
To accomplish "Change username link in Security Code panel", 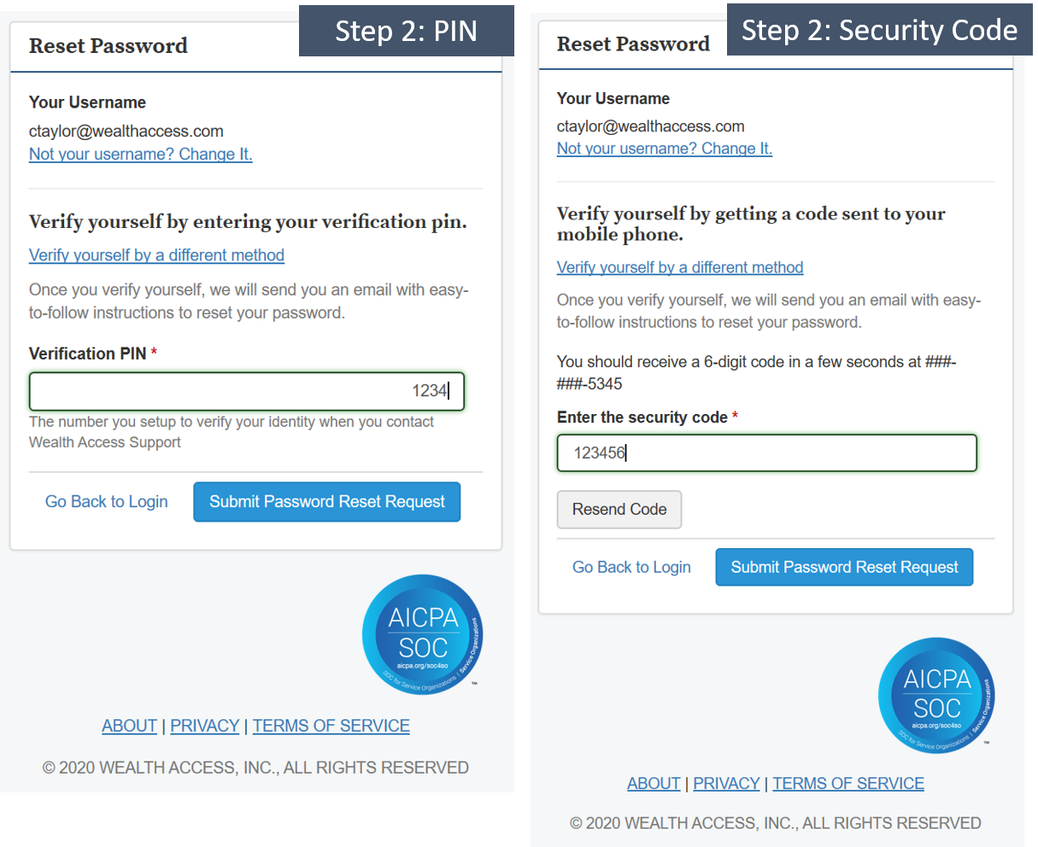I will coord(665,149).
